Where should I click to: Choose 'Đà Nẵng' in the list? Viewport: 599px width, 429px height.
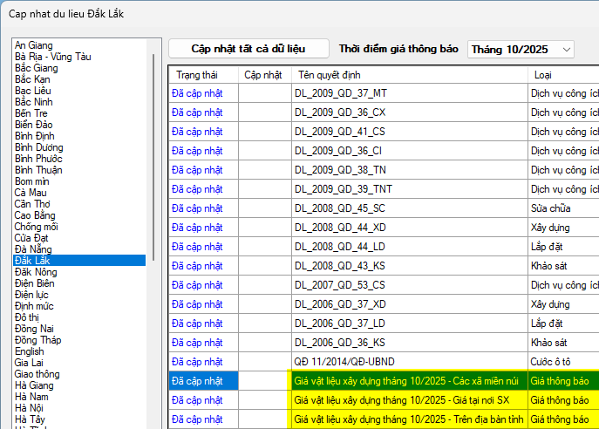[x=33, y=249]
